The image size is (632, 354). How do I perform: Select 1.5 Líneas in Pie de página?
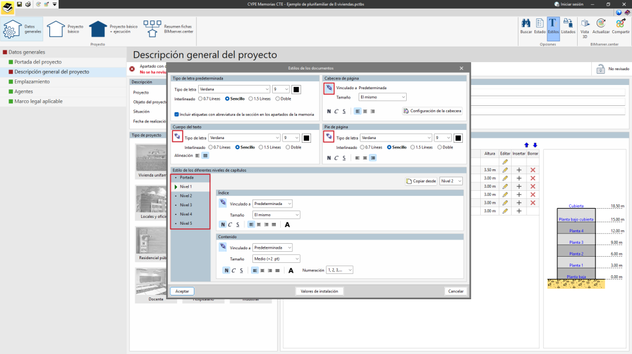coord(422,147)
